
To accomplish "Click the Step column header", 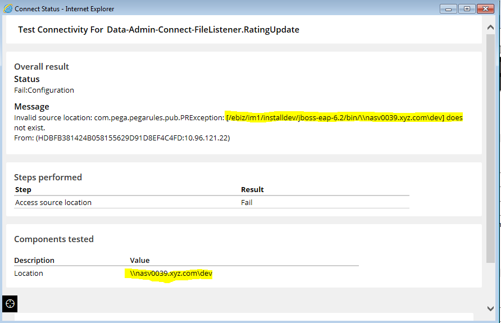I will (23, 189).
